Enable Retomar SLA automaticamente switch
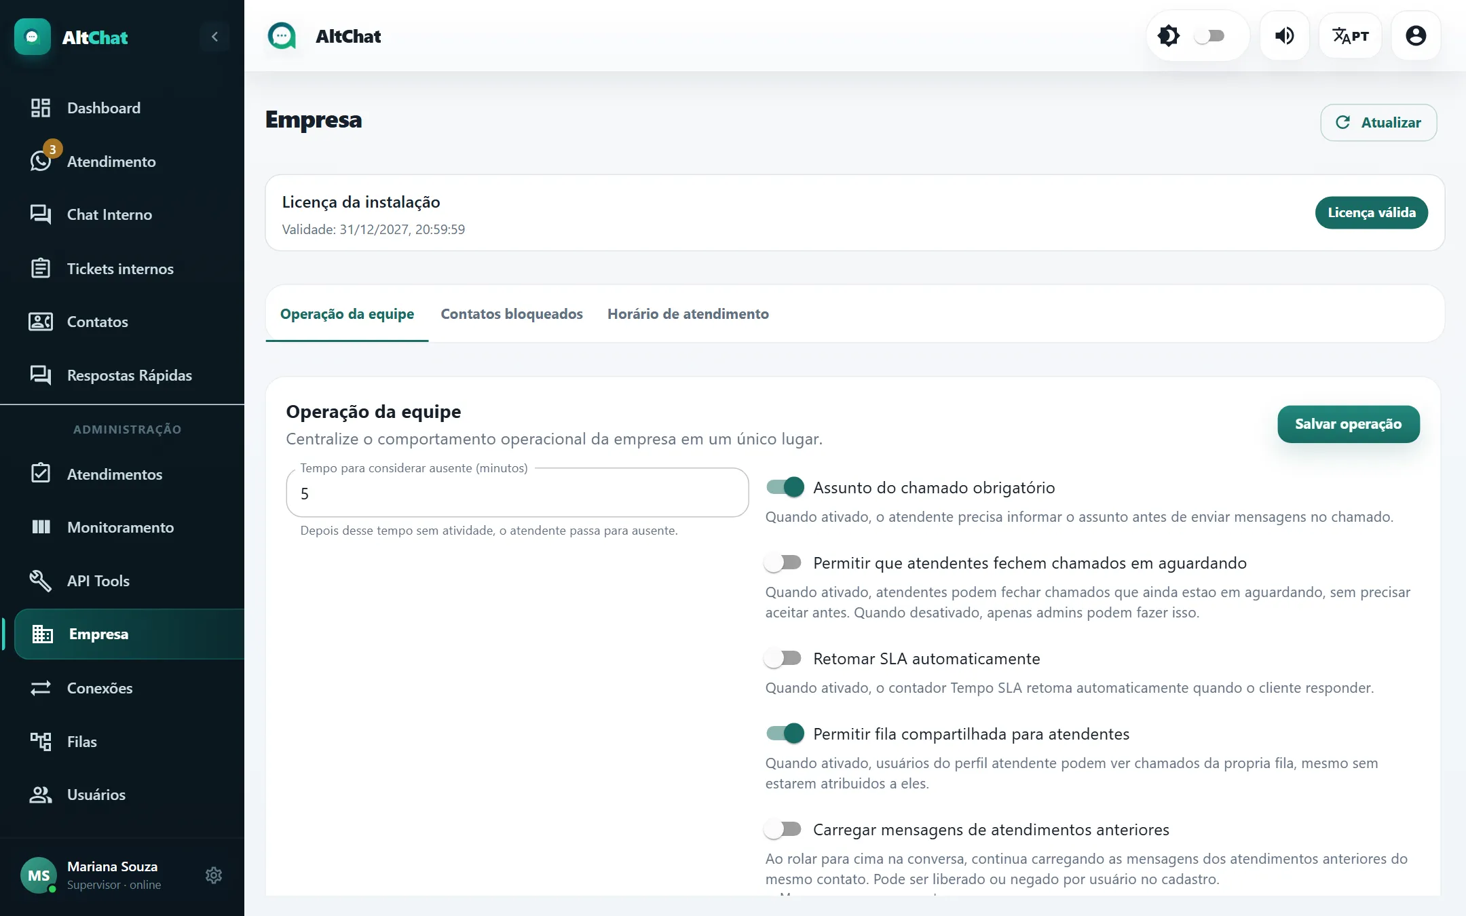The height and width of the screenshot is (916, 1466). 783,658
